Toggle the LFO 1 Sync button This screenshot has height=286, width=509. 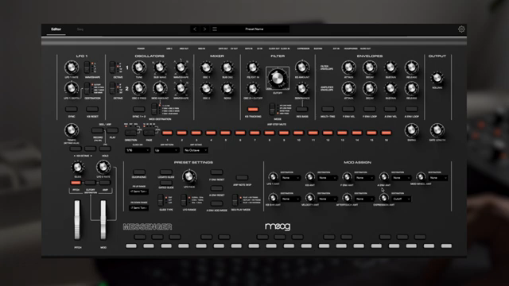click(72, 110)
